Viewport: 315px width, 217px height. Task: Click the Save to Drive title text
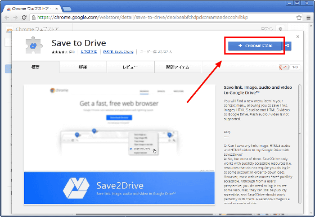click(79, 43)
